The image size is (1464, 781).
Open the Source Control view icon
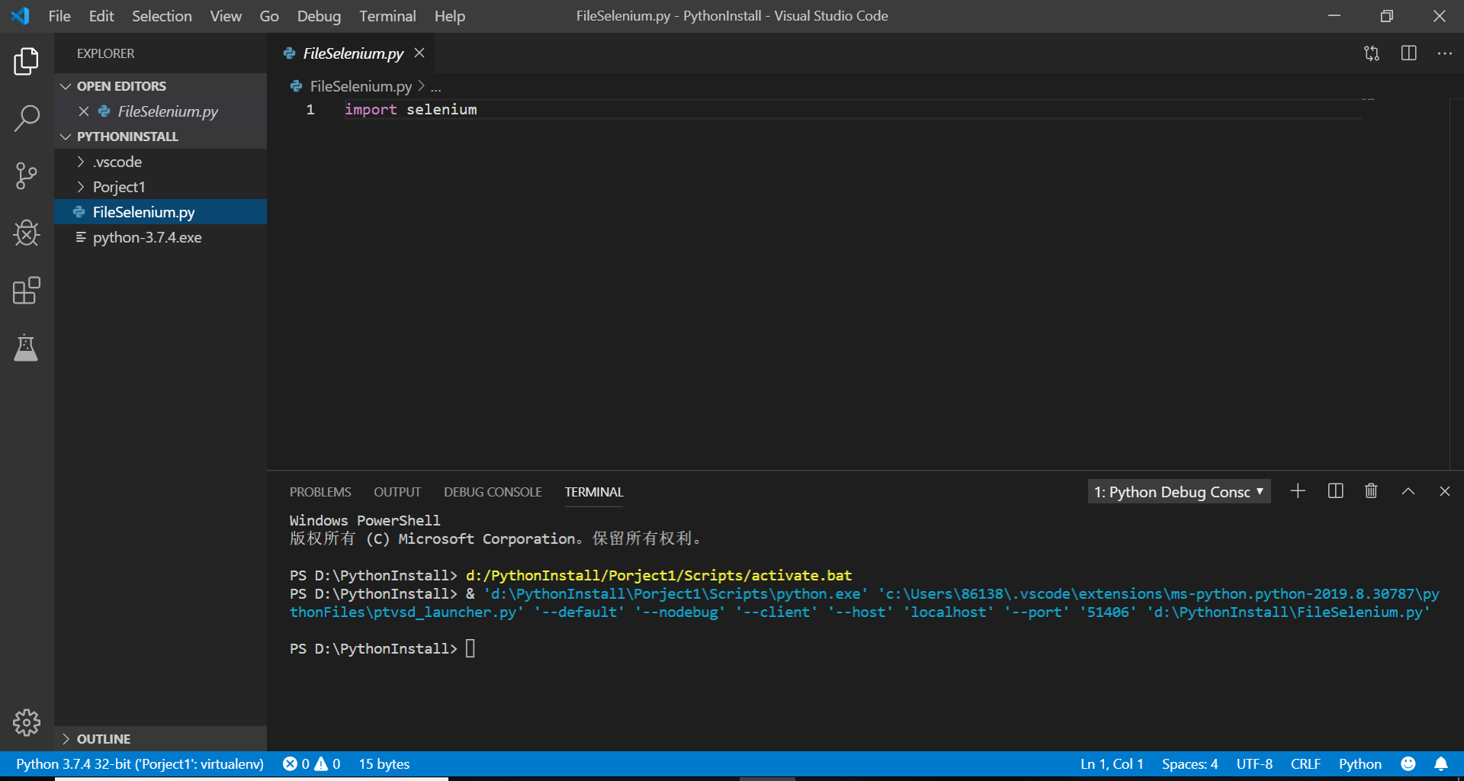tap(27, 176)
